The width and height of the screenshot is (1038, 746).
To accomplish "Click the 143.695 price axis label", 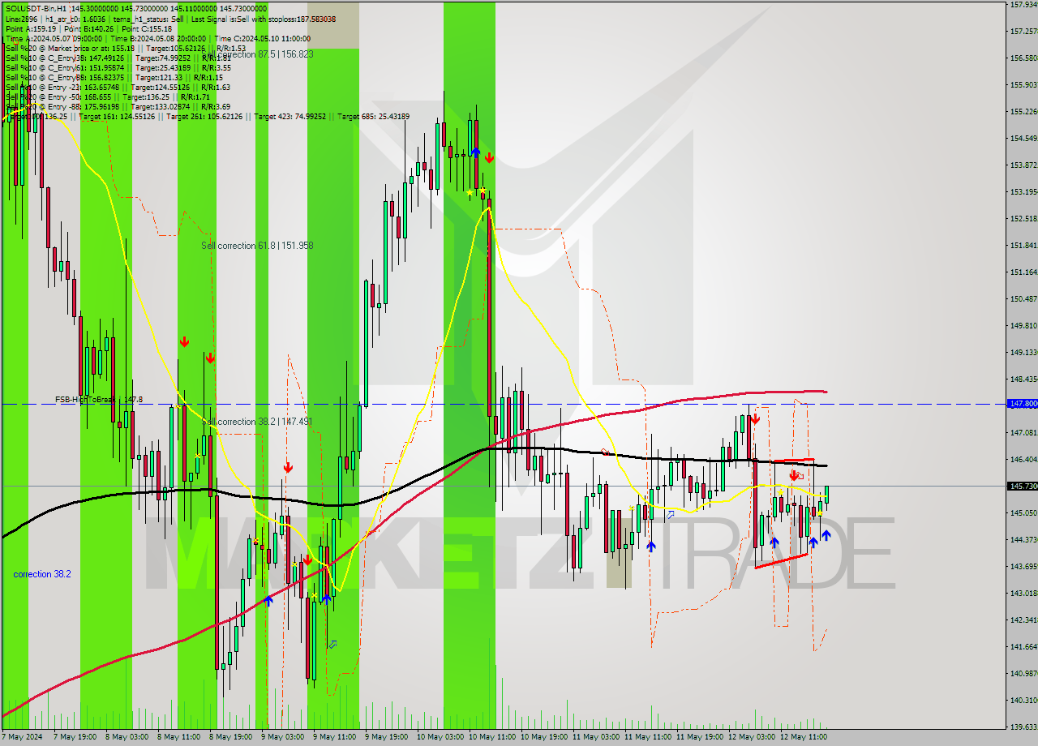I will pyautogui.click(x=1024, y=566).
